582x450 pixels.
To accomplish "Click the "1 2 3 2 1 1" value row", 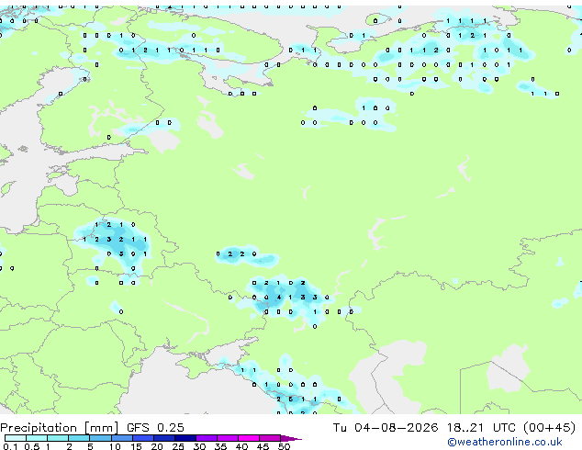I will point(115,240).
